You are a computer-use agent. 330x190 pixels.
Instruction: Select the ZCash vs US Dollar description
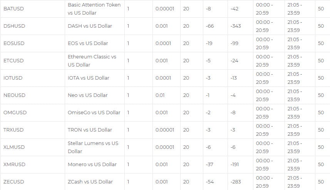(90, 182)
